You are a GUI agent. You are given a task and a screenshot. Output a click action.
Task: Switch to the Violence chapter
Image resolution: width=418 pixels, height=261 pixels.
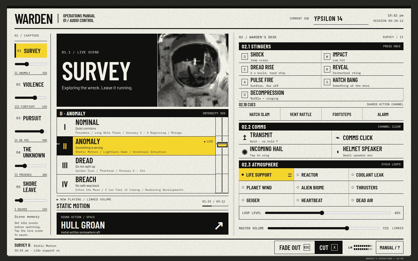point(31,85)
